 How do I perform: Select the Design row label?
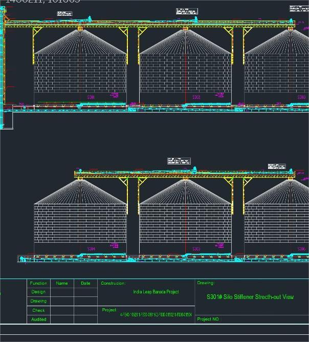coord(38,292)
